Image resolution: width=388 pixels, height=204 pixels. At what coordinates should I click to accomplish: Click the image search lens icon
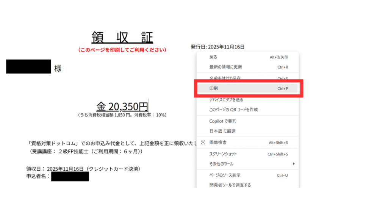pos(203,142)
